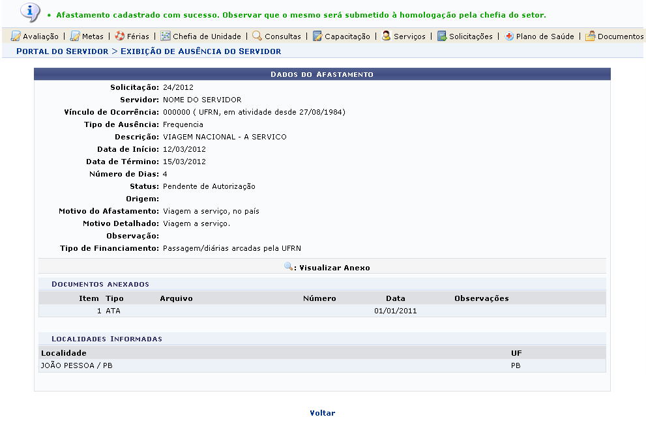Image resolution: width=646 pixels, height=428 pixels.
Task: Click the Metas menu icon
Action: [x=75, y=36]
